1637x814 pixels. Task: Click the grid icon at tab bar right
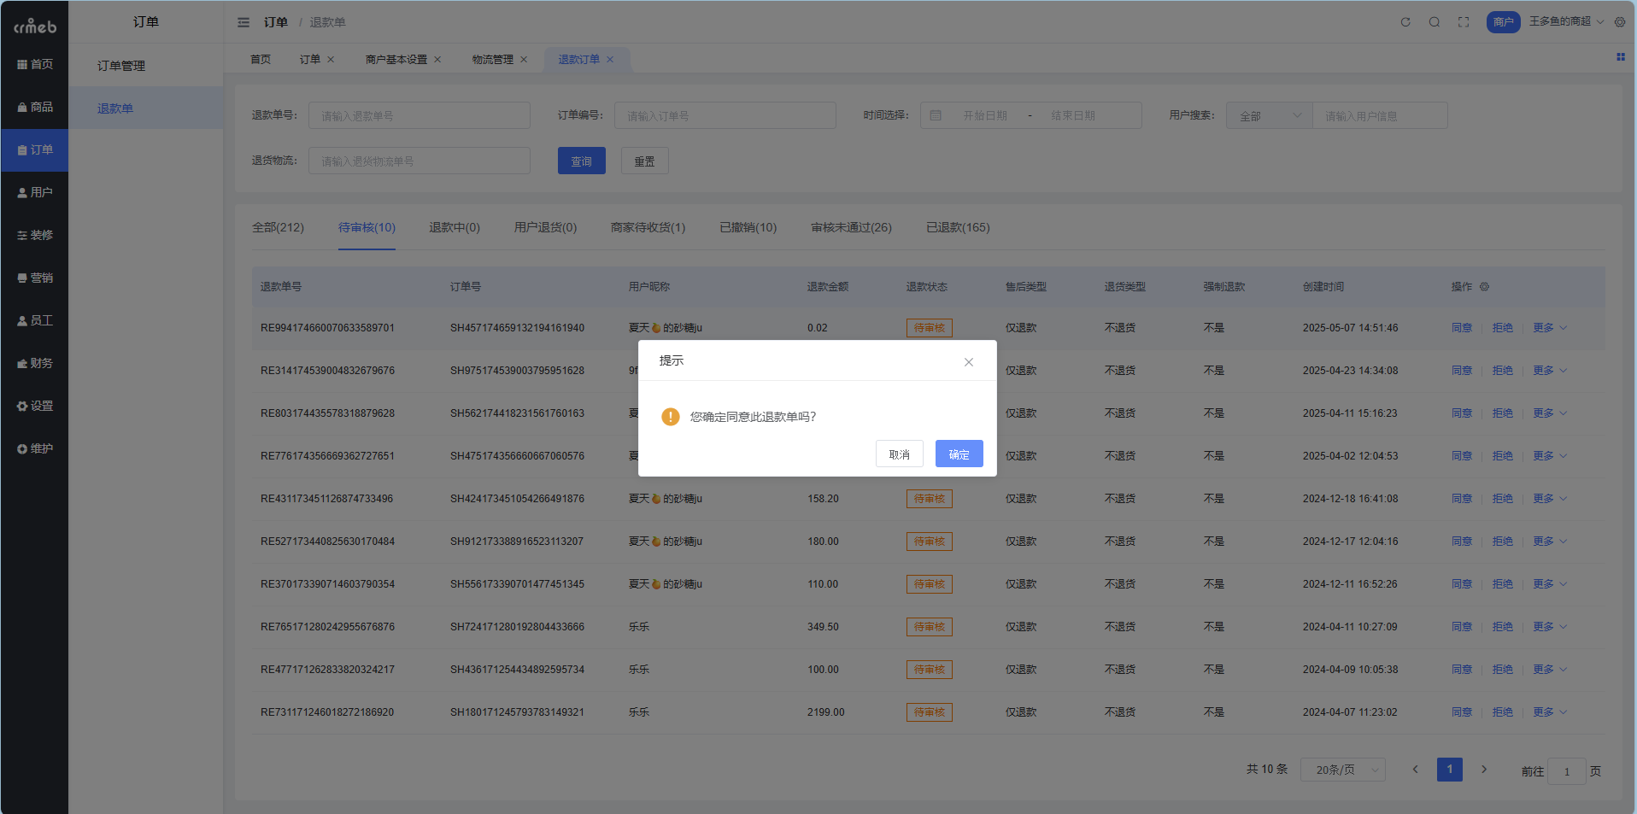(1620, 57)
